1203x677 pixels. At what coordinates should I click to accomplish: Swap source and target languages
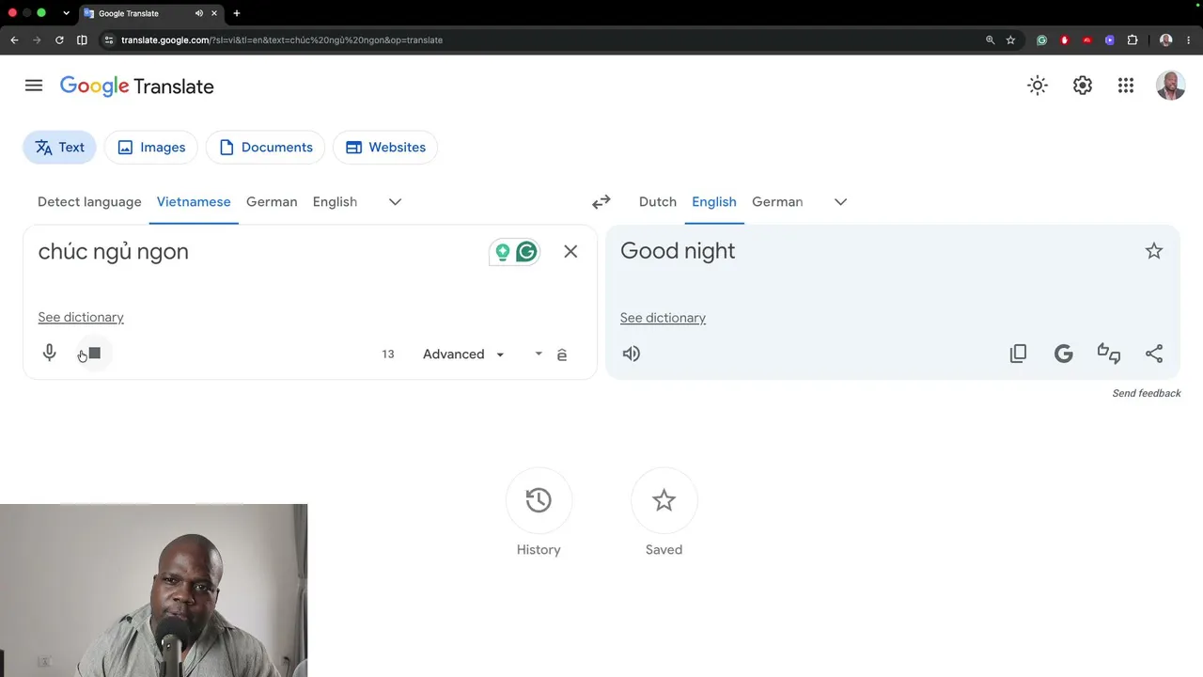click(601, 202)
